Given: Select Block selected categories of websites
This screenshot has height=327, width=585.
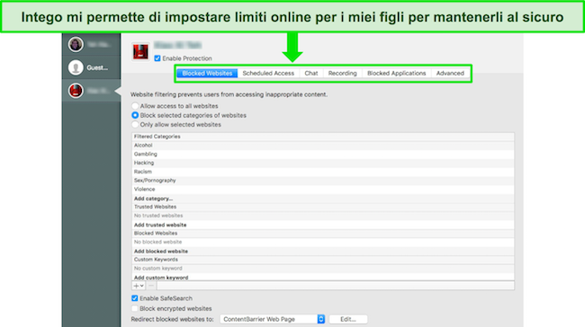Looking at the screenshot, I should coord(135,116).
